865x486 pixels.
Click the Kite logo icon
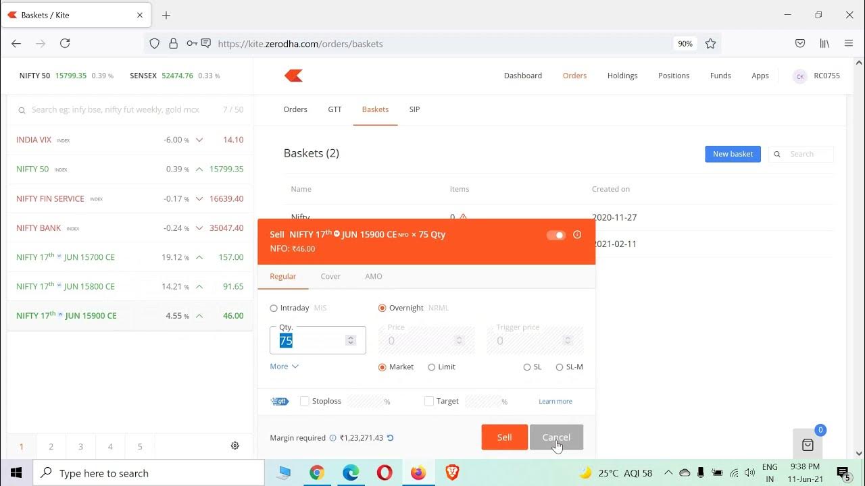(293, 76)
